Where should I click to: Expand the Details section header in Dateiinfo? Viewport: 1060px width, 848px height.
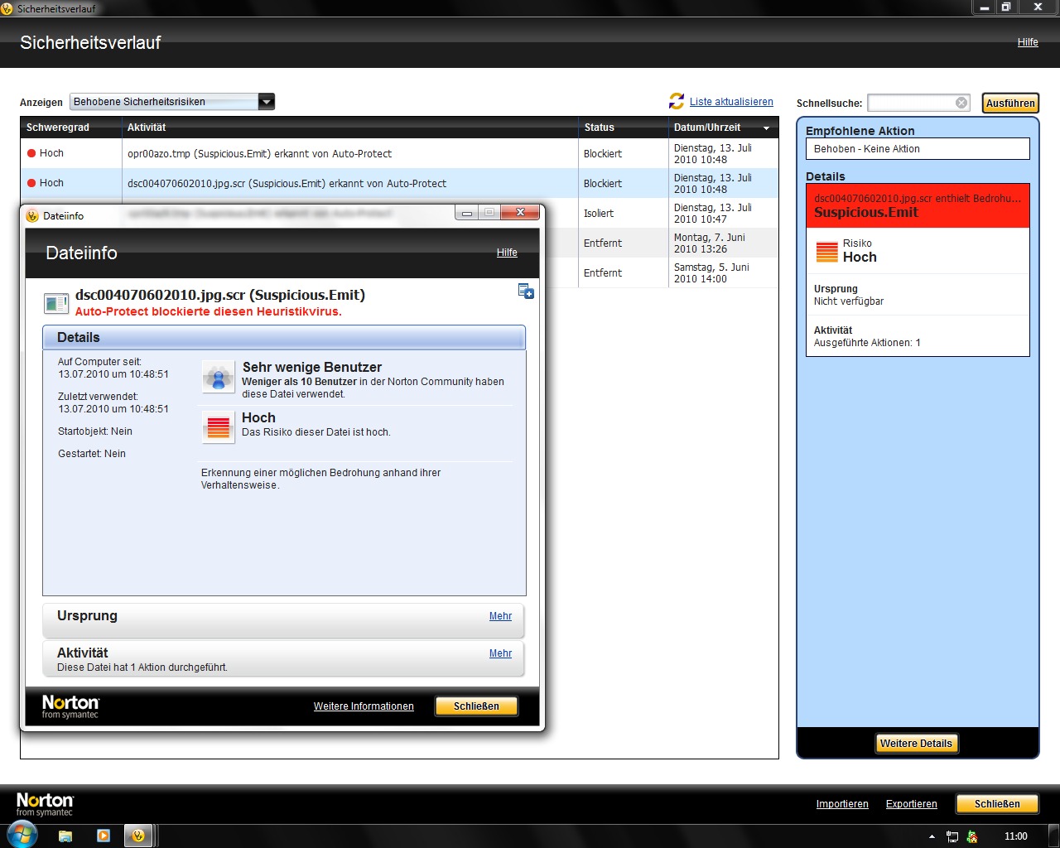point(284,337)
